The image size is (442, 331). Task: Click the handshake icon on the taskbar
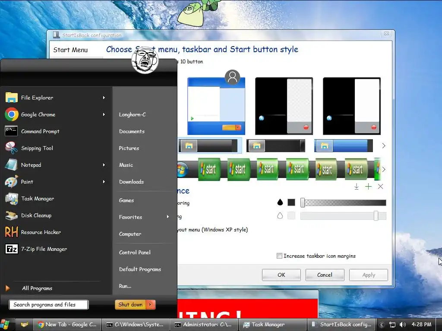pos(25,325)
